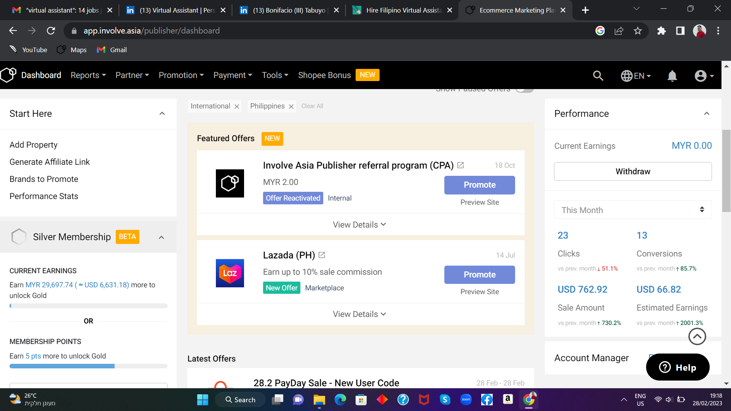Click the Involve Asia logo in navbar
The image size is (731, 411).
9,75
